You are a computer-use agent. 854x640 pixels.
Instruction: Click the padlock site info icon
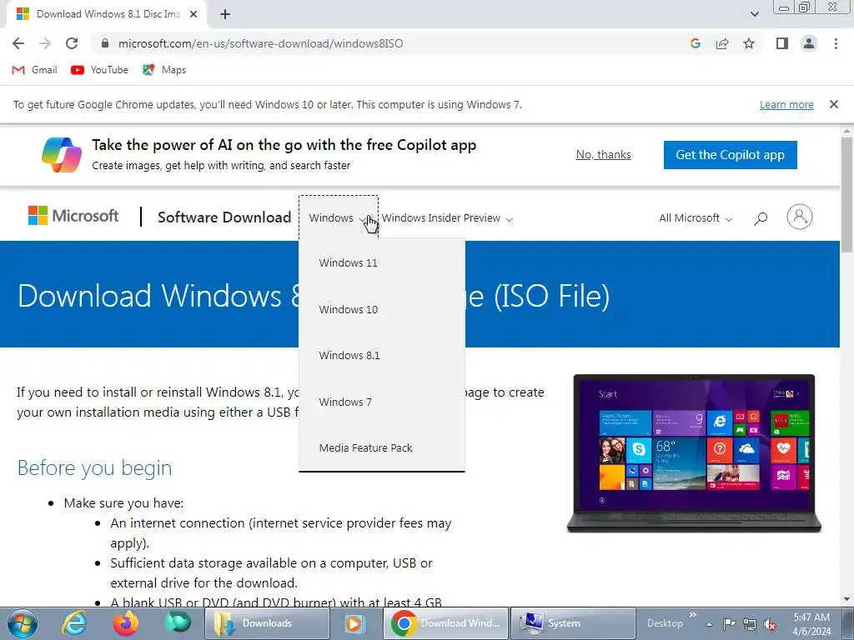click(105, 43)
